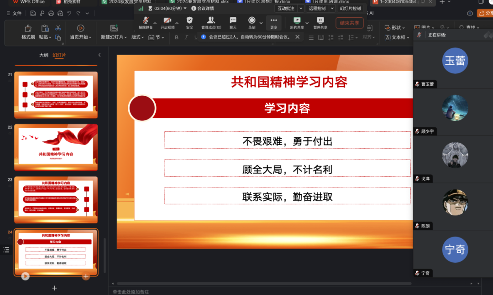Open meeting details (会议详情)
This screenshot has width=493, height=295.
[202, 8]
